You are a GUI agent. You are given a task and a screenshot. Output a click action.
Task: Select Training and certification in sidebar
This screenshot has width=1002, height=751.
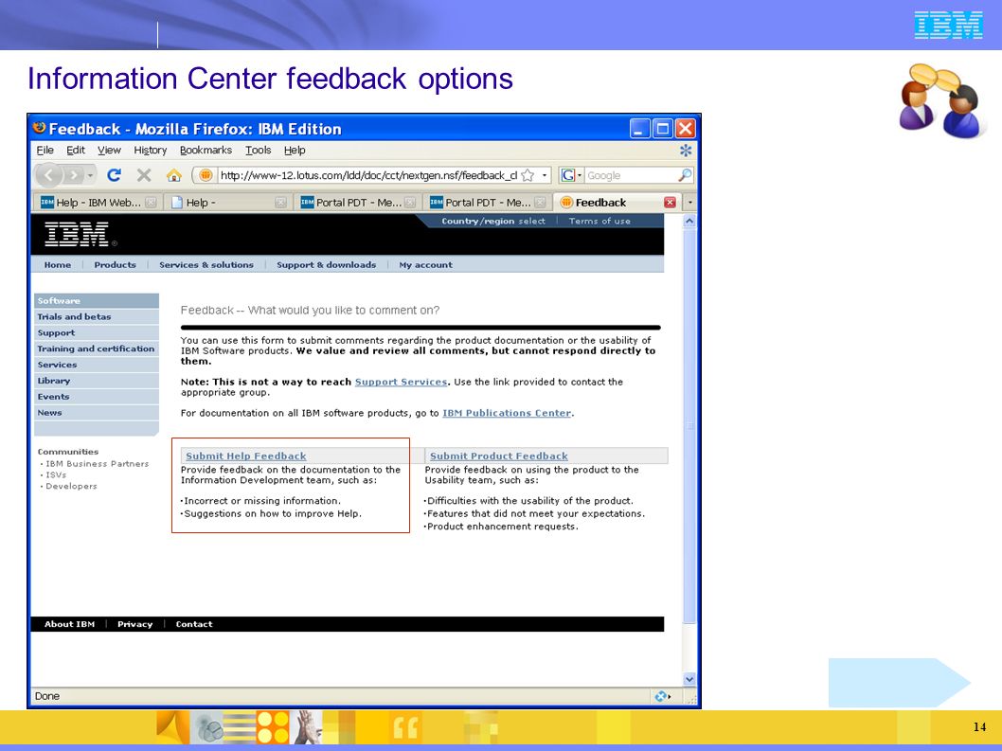pos(96,349)
